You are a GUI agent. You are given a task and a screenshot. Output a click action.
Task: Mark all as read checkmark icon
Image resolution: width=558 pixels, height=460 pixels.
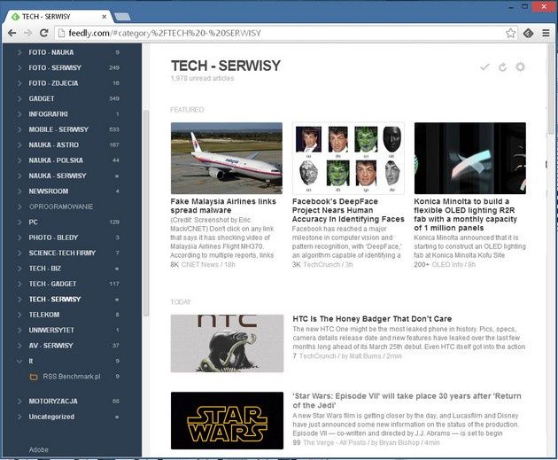(484, 67)
